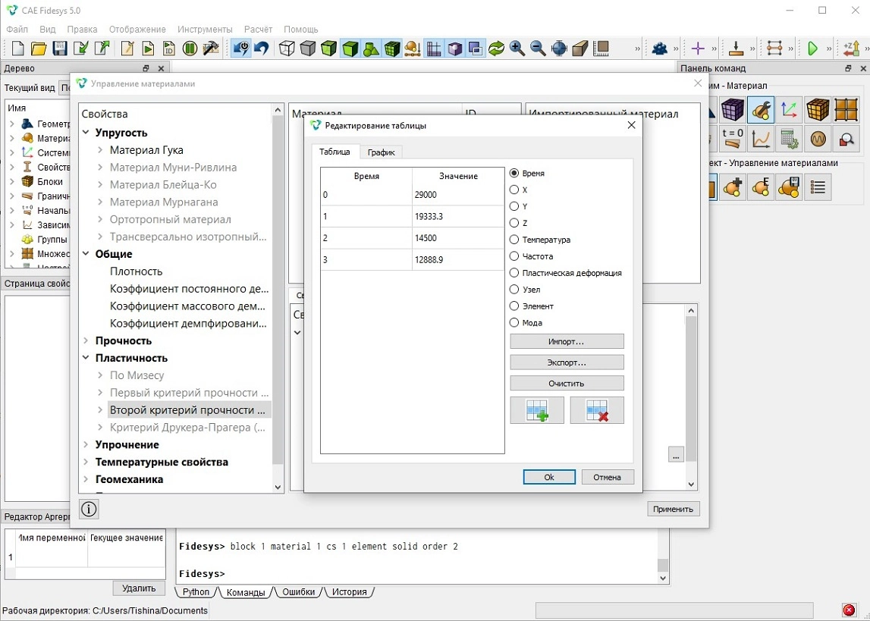Click the zoom out magnifier icon
Viewport: 870px width, 621px height.
click(x=538, y=49)
